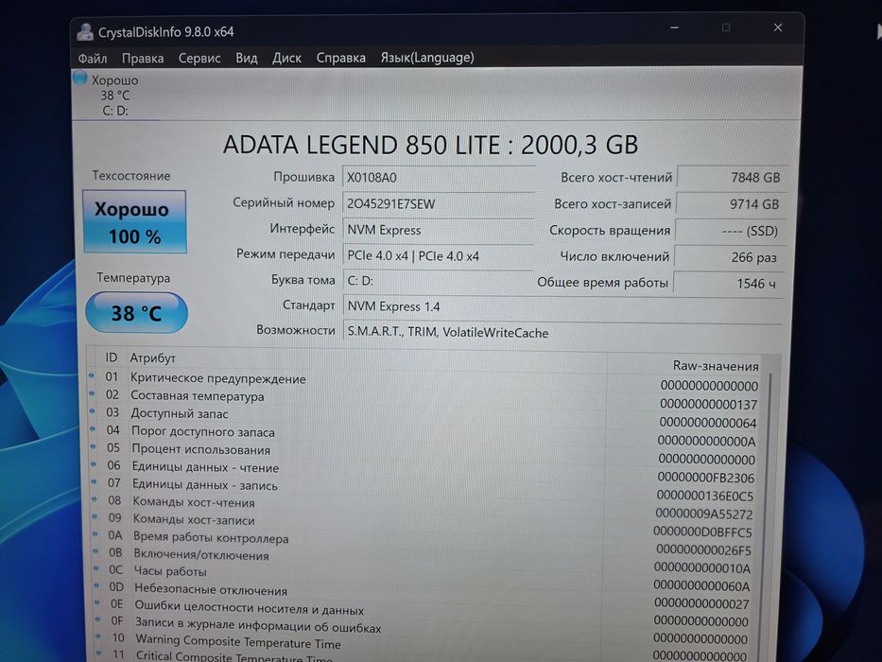Click raw value 00000000000137
882x662 pixels.
708,404
